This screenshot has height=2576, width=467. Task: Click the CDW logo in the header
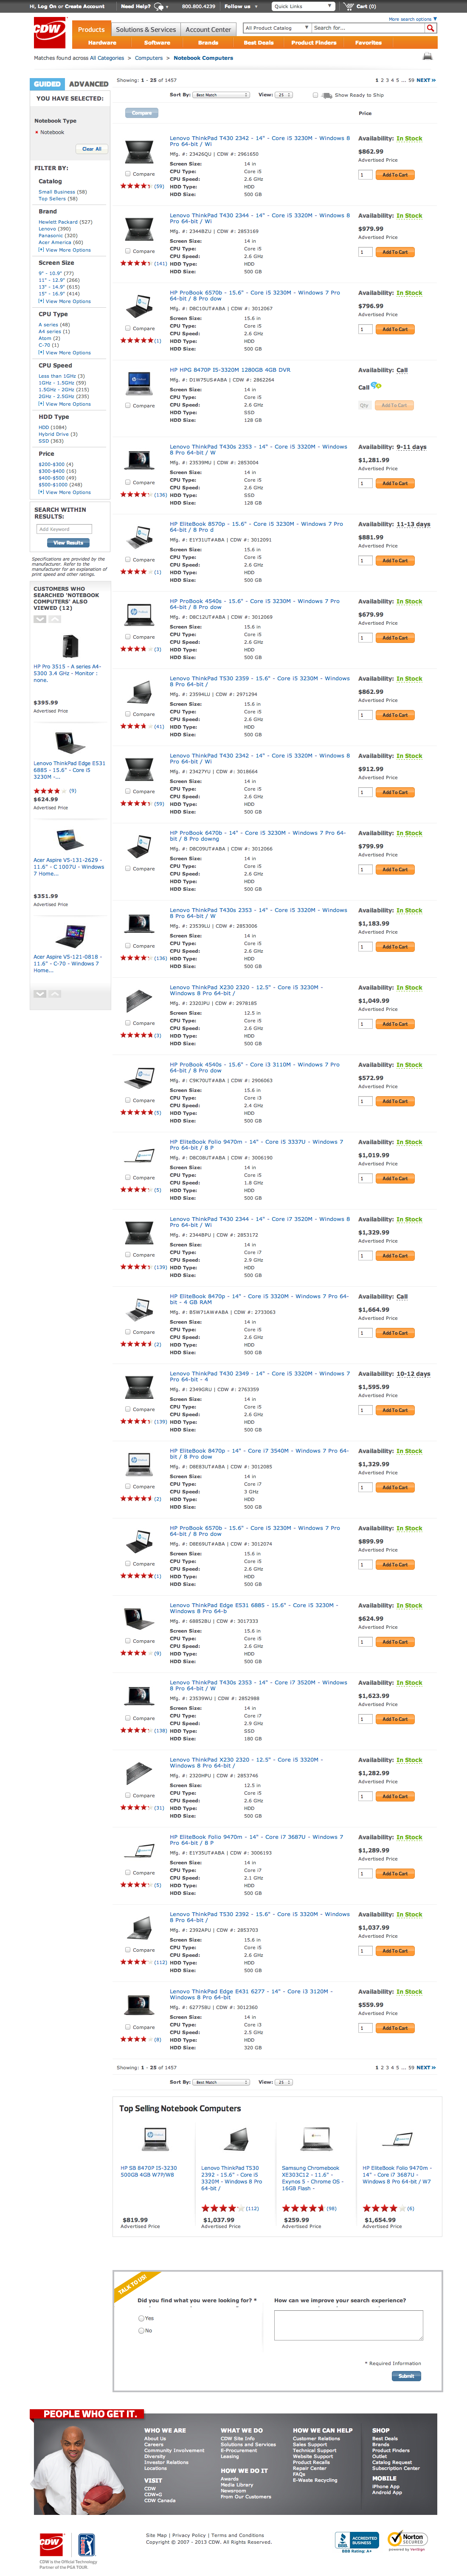tap(48, 30)
